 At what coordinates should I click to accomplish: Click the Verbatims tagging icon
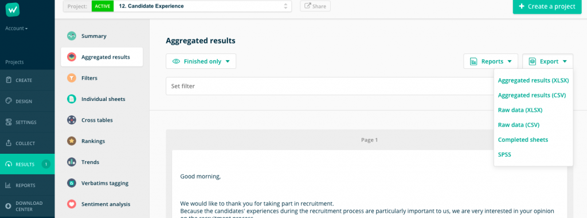[x=72, y=183]
